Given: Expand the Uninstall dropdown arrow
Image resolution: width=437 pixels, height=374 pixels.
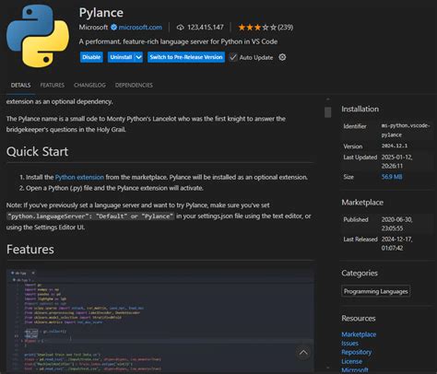Looking at the screenshot, I should click(x=138, y=57).
